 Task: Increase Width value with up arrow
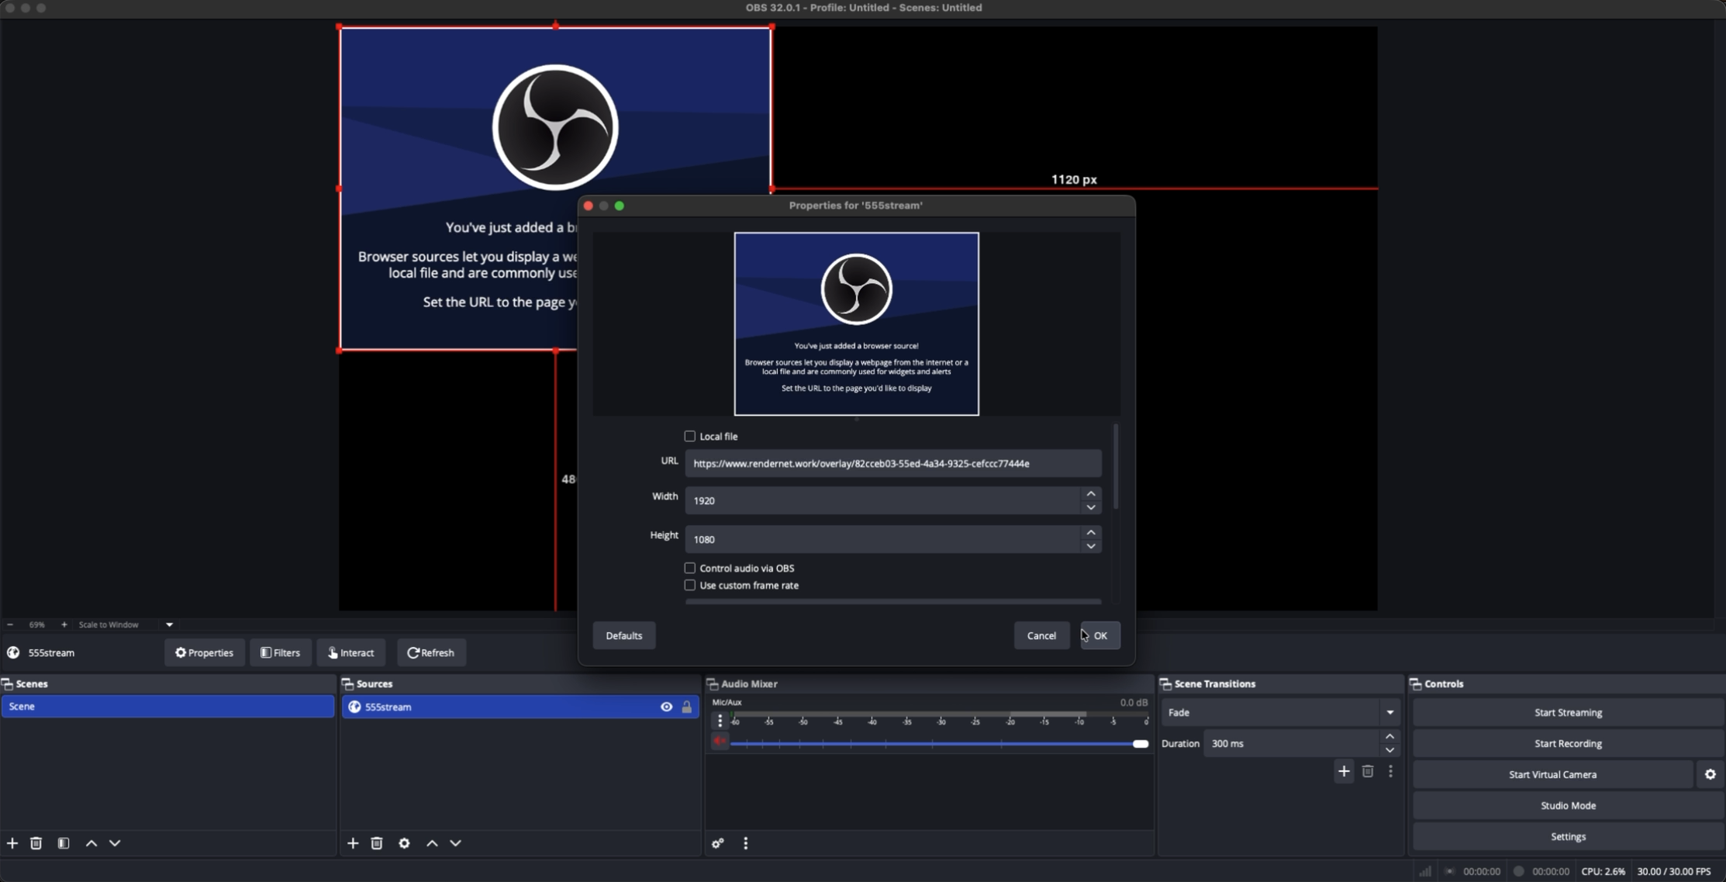pos(1091,493)
